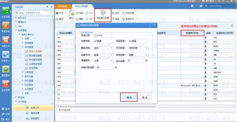This screenshot has width=237, height=122.
Task: Click the 自动折行 auto-wrap icon
Action: 123,19
